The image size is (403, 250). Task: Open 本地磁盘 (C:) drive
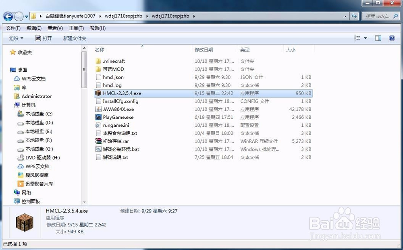[x=39, y=114]
